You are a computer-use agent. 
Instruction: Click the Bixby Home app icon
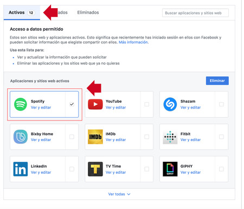pos(21,137)
